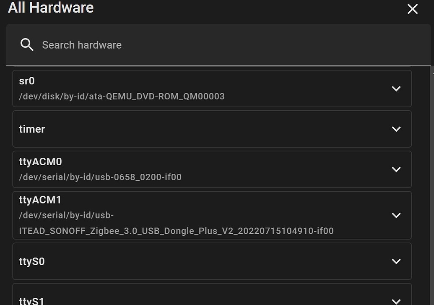Select the ttyS0 device title
The height and width of the screenshot is (305, 434).
pyautogui.click(x=32, y=261)
